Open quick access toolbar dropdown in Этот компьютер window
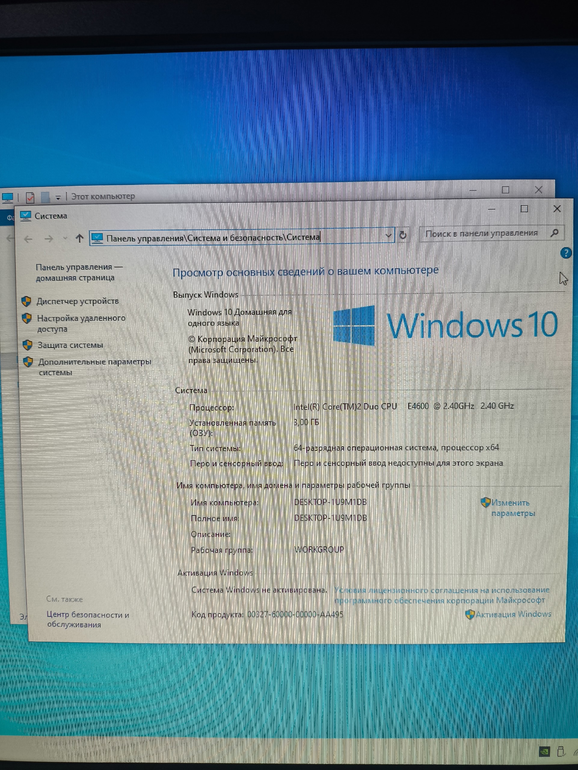 click(x=58, y=197)
